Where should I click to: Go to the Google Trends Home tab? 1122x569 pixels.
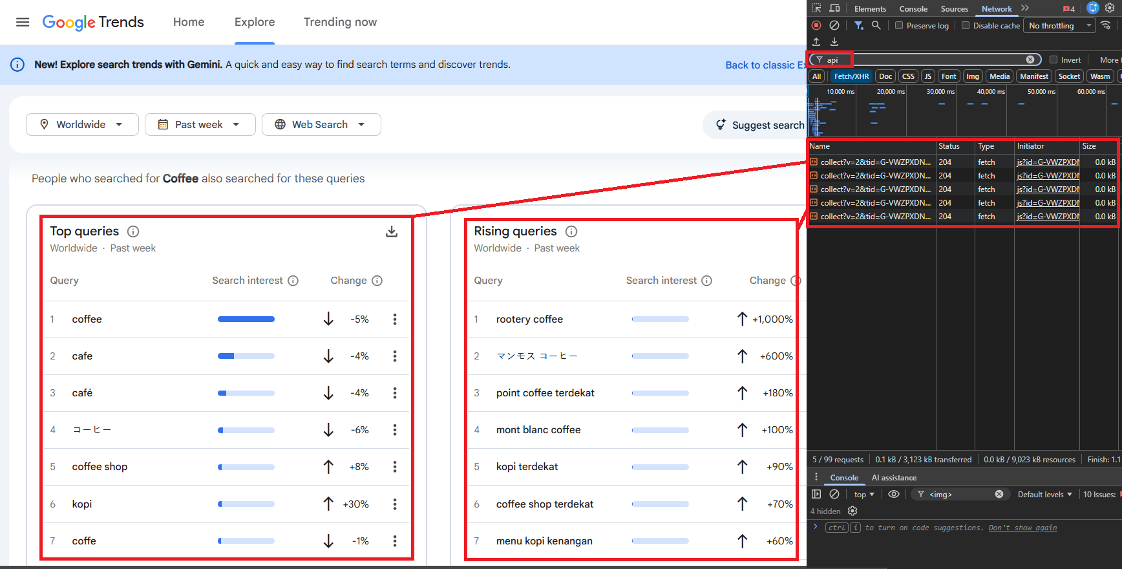pos(189,22)
